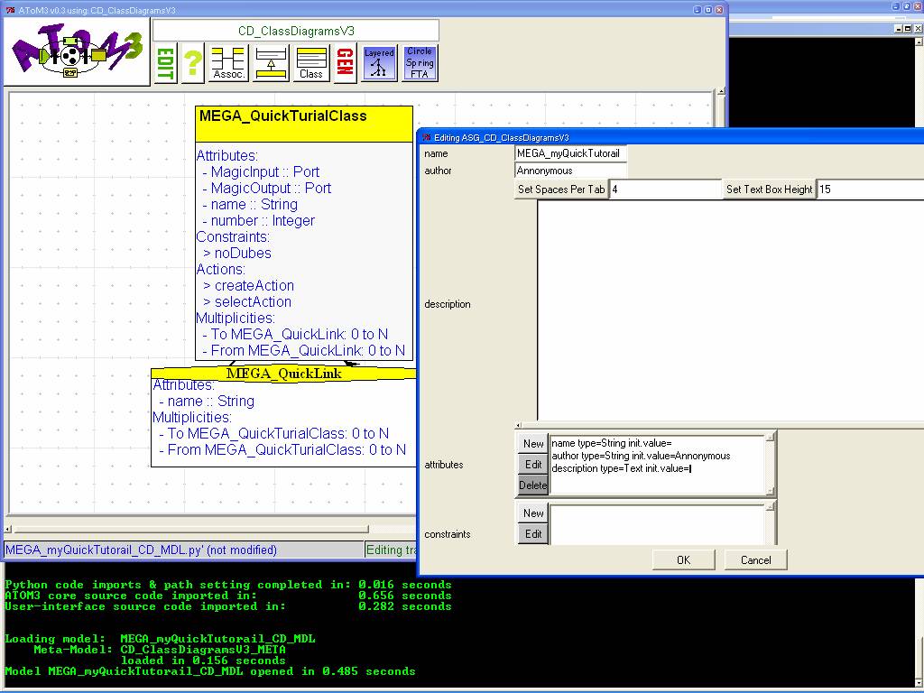Click the AToM3 logo image
924x693 pixels.
[x=77, y=52]
